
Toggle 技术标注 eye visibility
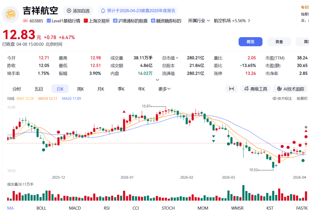click(x=282, y=99)
